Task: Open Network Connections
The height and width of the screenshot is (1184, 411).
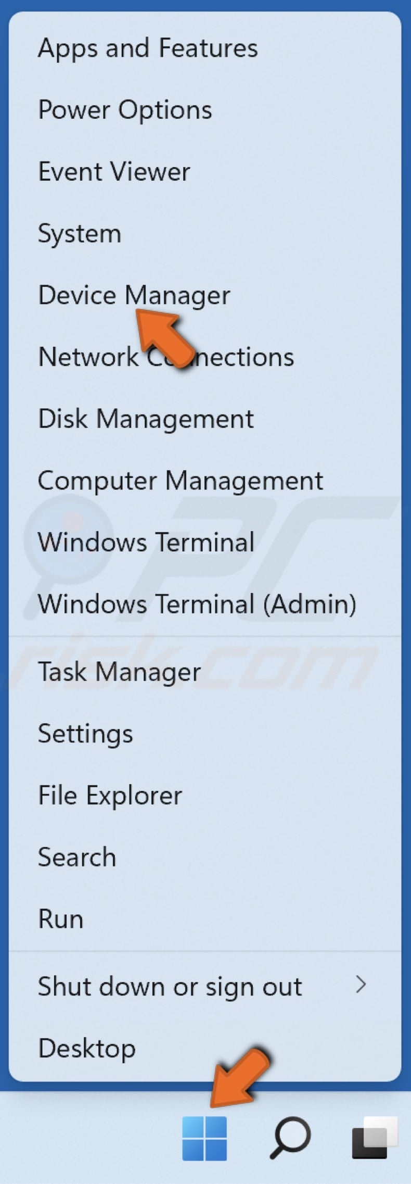Action: [166, 357]
